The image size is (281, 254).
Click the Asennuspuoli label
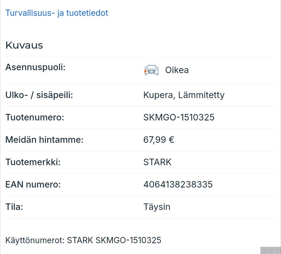35,67
